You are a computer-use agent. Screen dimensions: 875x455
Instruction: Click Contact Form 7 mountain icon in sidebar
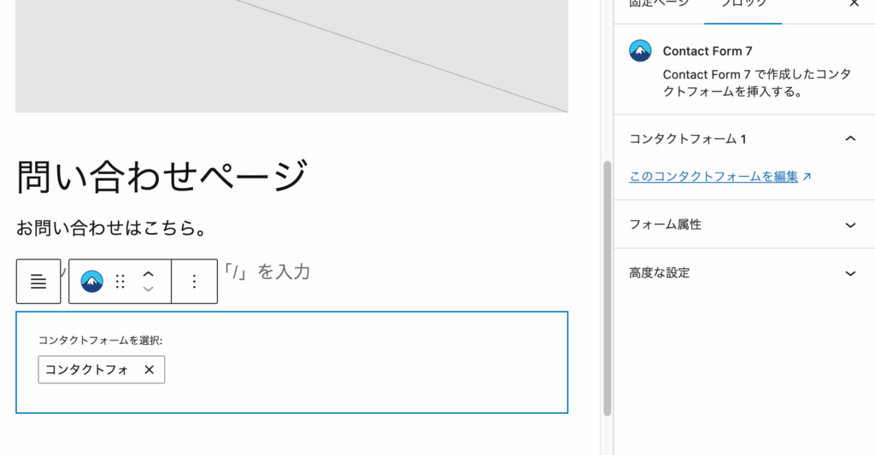click(640, 51)
